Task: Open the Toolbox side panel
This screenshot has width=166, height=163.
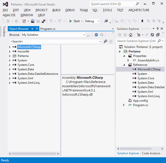Action: tap(4, 32)
